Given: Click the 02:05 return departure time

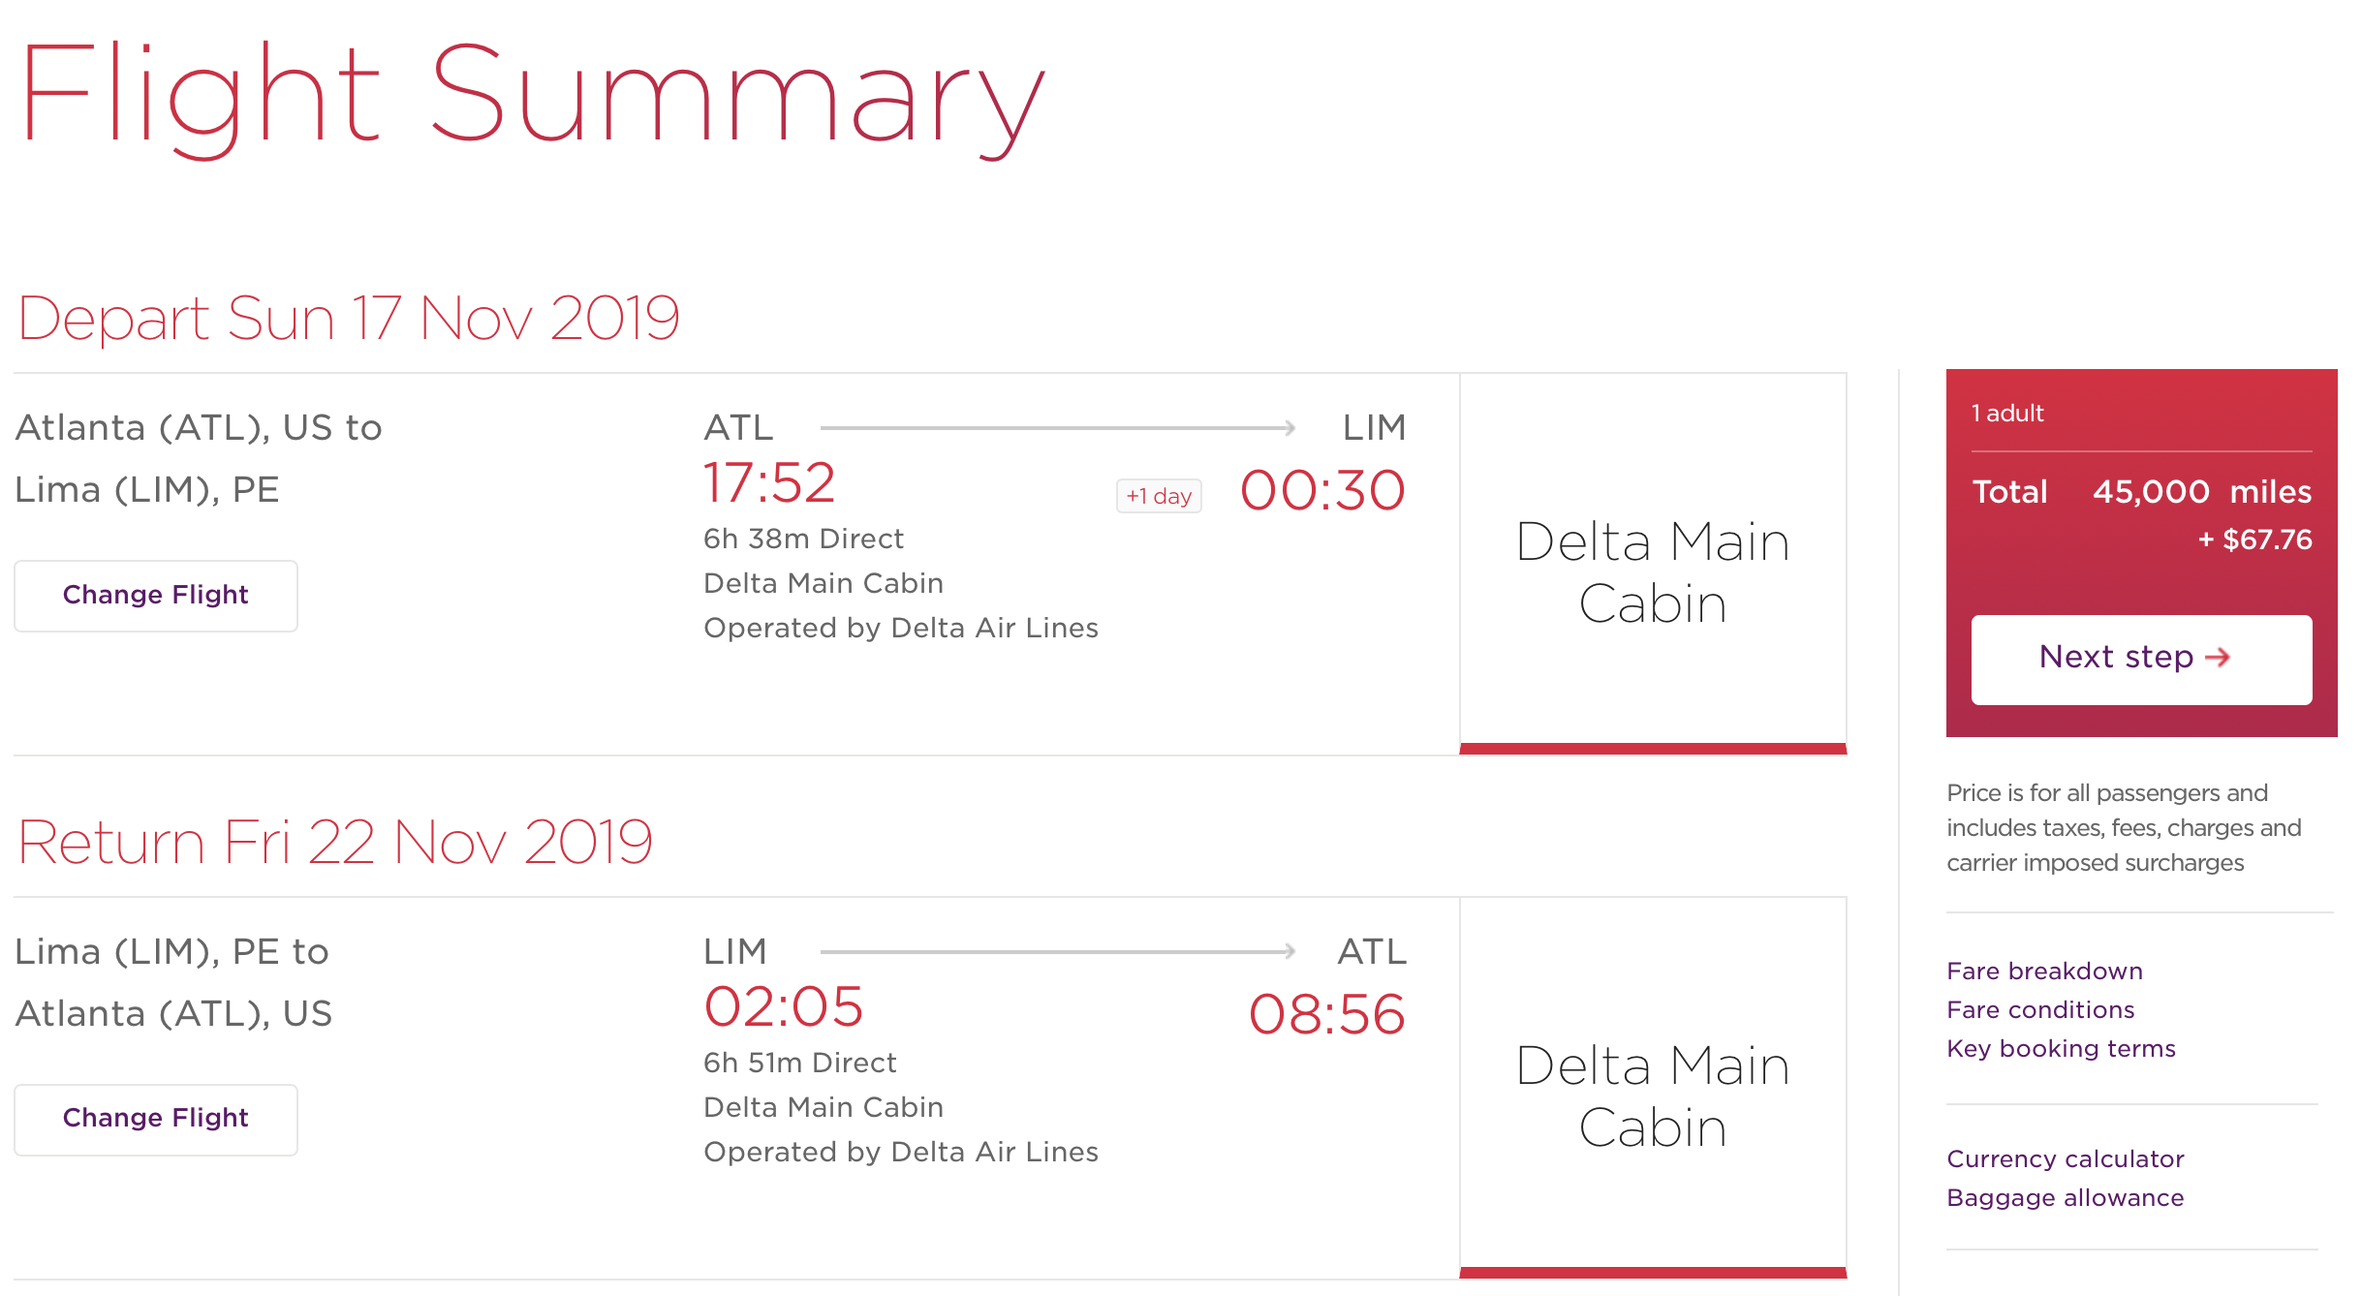Looking at the screenshot, I should coord(783,1006).
